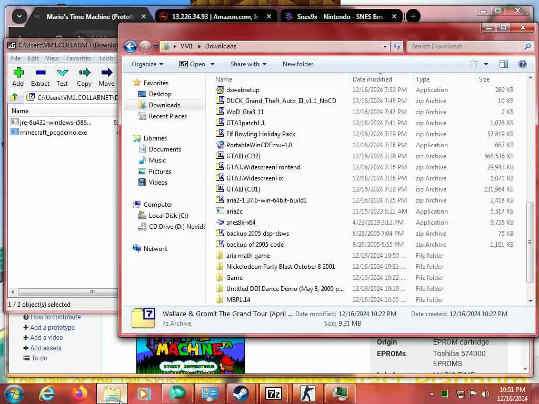Switch to the Snes9x browser tab
This screenshot has height=404, width=539.
click(x=341, y=16)
